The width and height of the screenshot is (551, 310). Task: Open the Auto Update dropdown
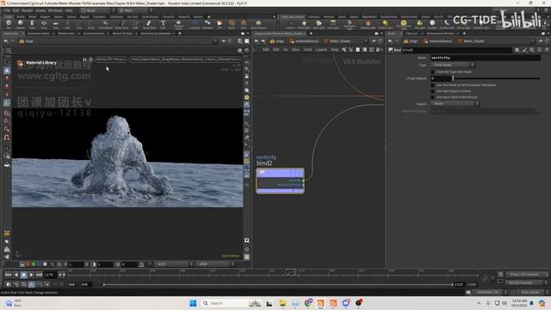coord(532,293)
